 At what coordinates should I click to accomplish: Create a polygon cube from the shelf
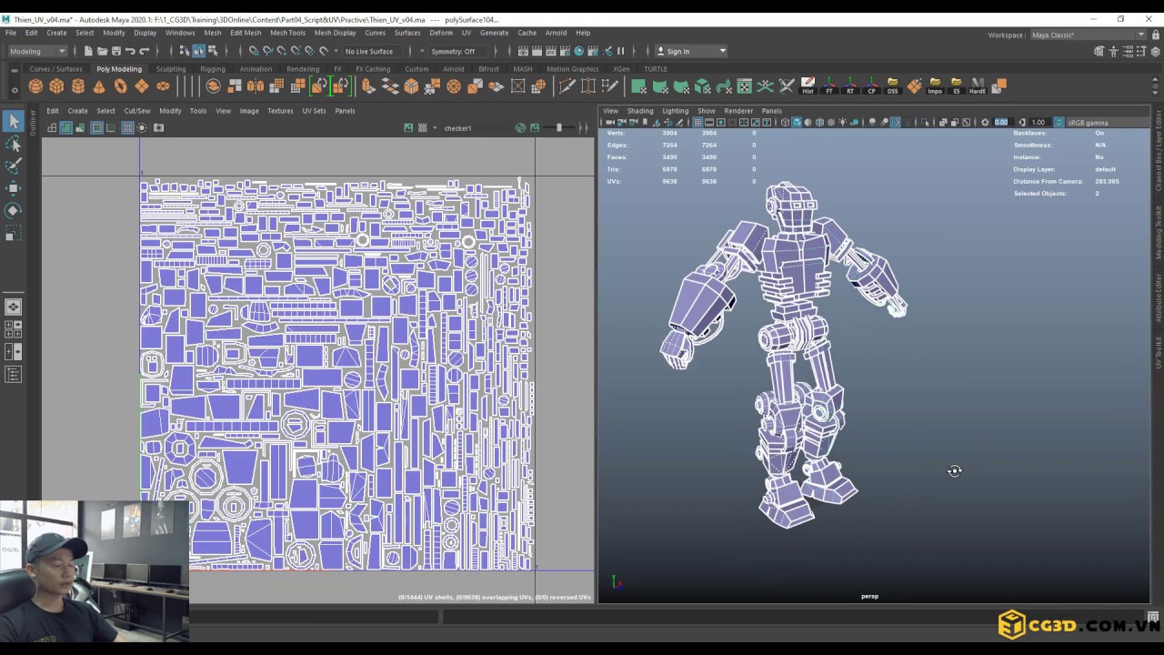56,86
